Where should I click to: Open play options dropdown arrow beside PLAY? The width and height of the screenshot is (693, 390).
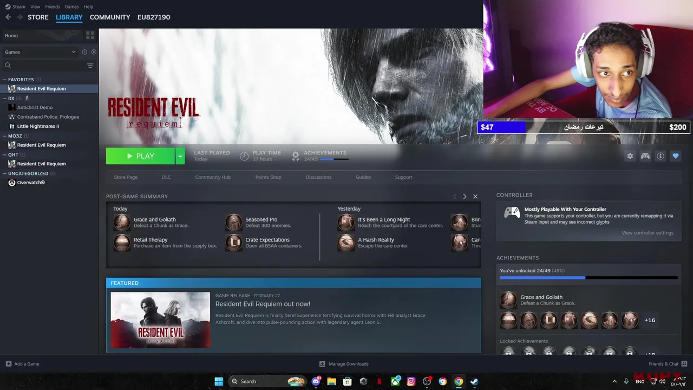click(x=180, y=156)
